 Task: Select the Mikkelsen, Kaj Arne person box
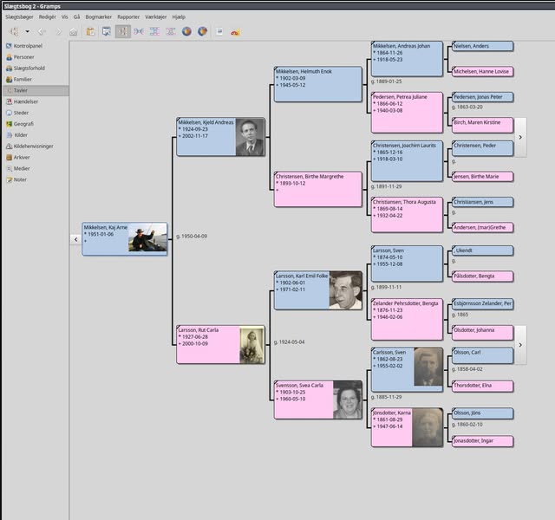[125, 239]
